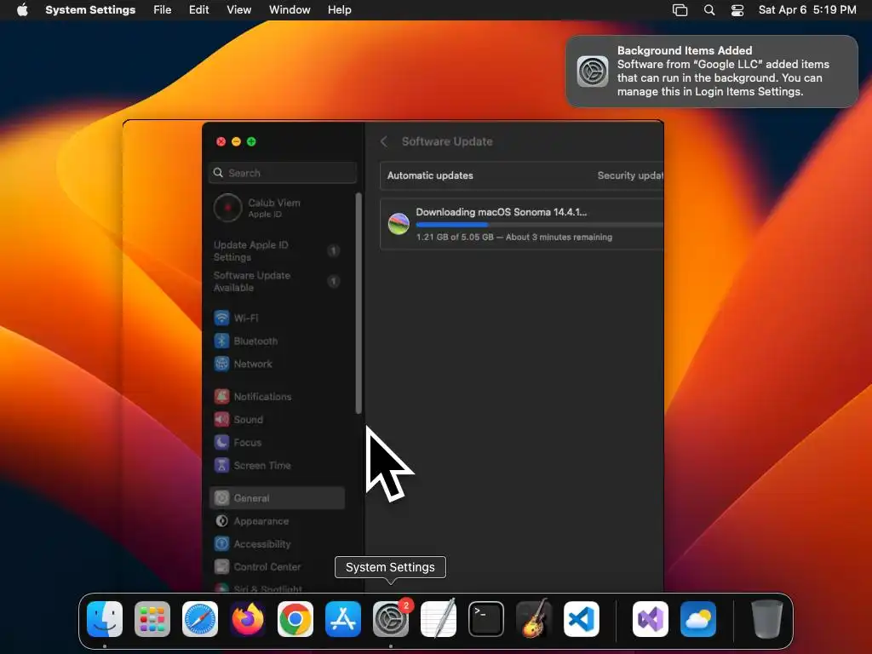Open the Weather app in the Dock
This screenshot has width=872, height=654.
698,619
